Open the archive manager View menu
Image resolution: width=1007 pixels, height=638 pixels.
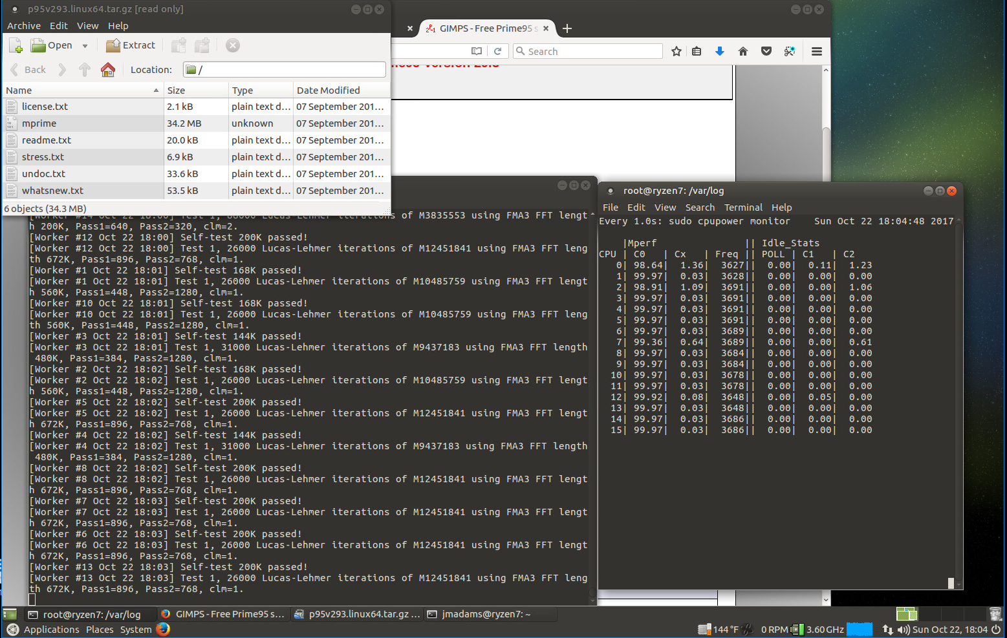(88, 26)
